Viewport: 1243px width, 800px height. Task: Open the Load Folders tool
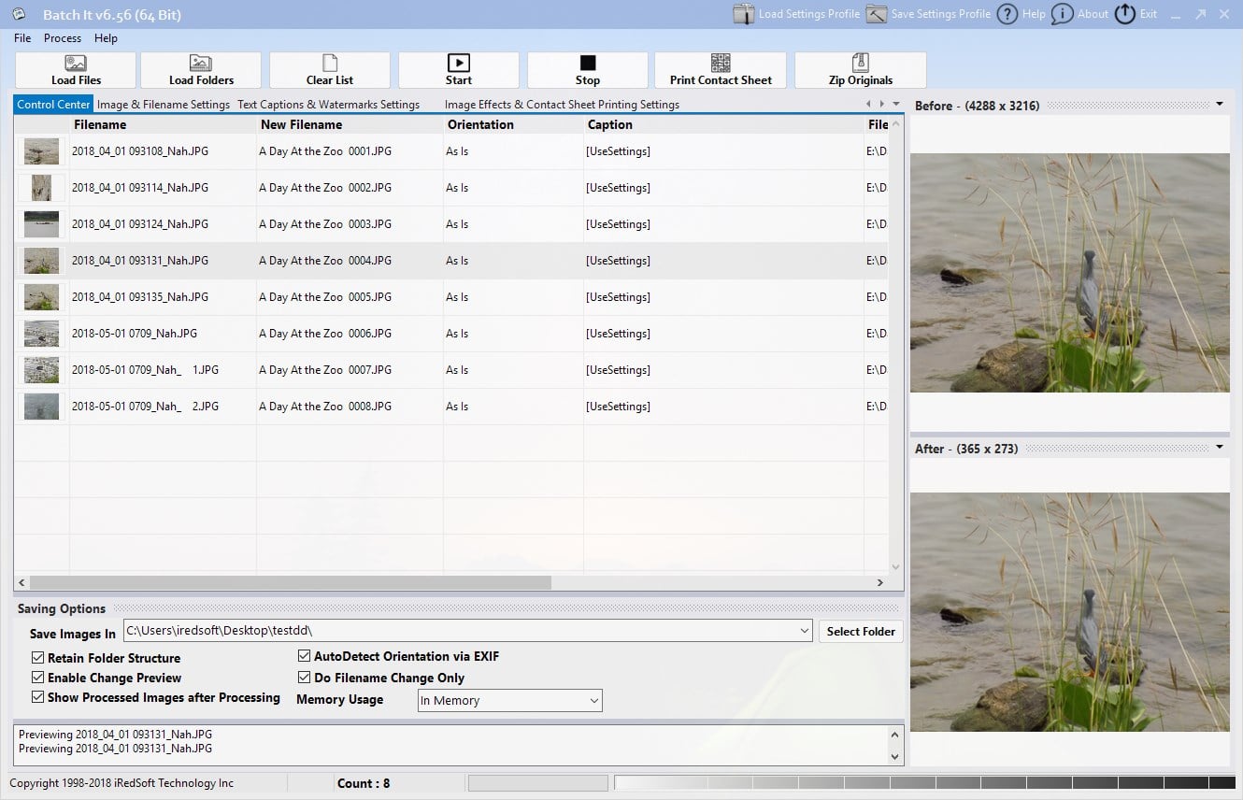tap(201, 64)
